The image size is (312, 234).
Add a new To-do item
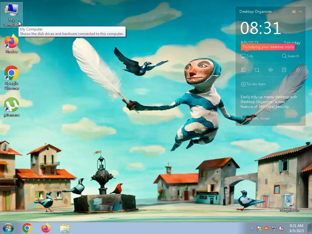click(x=253, y=84)
